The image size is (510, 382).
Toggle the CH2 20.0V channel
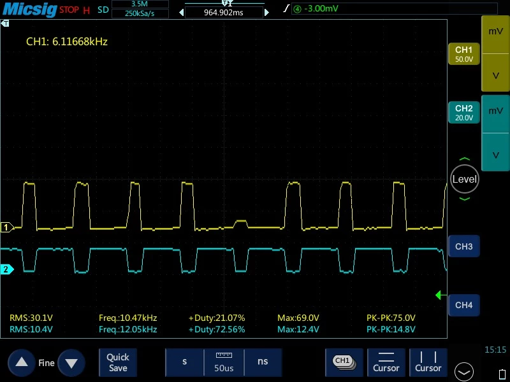pyautogui.click(x=464, y=113)
